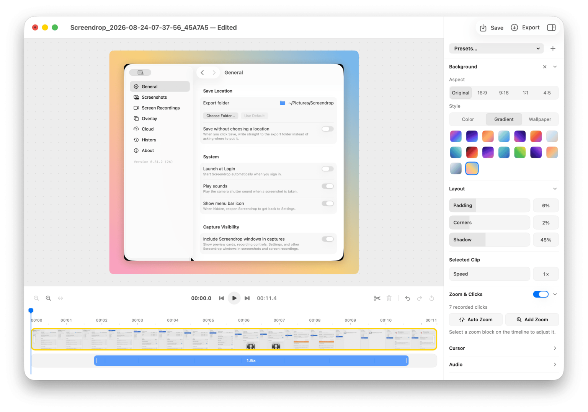588x412 pixels.
Task: Disable the Zoom & Clicks switch
Action: point(541,294)
